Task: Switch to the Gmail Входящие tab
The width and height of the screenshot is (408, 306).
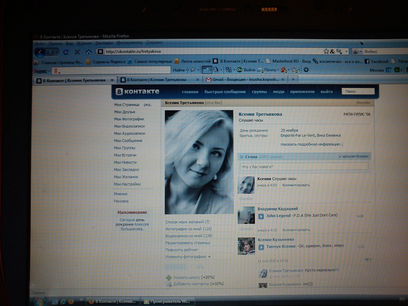Action: tap(245, 80)
